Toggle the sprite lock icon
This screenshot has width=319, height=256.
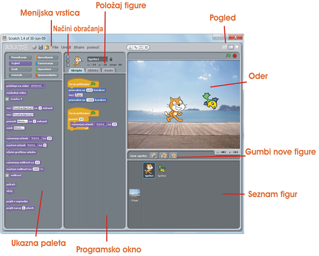pos(111,59)
